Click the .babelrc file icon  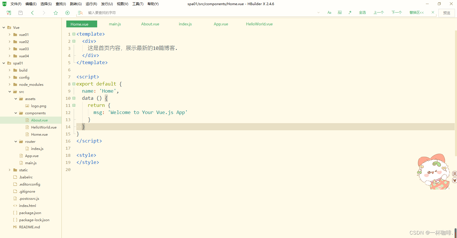(15, 177)
